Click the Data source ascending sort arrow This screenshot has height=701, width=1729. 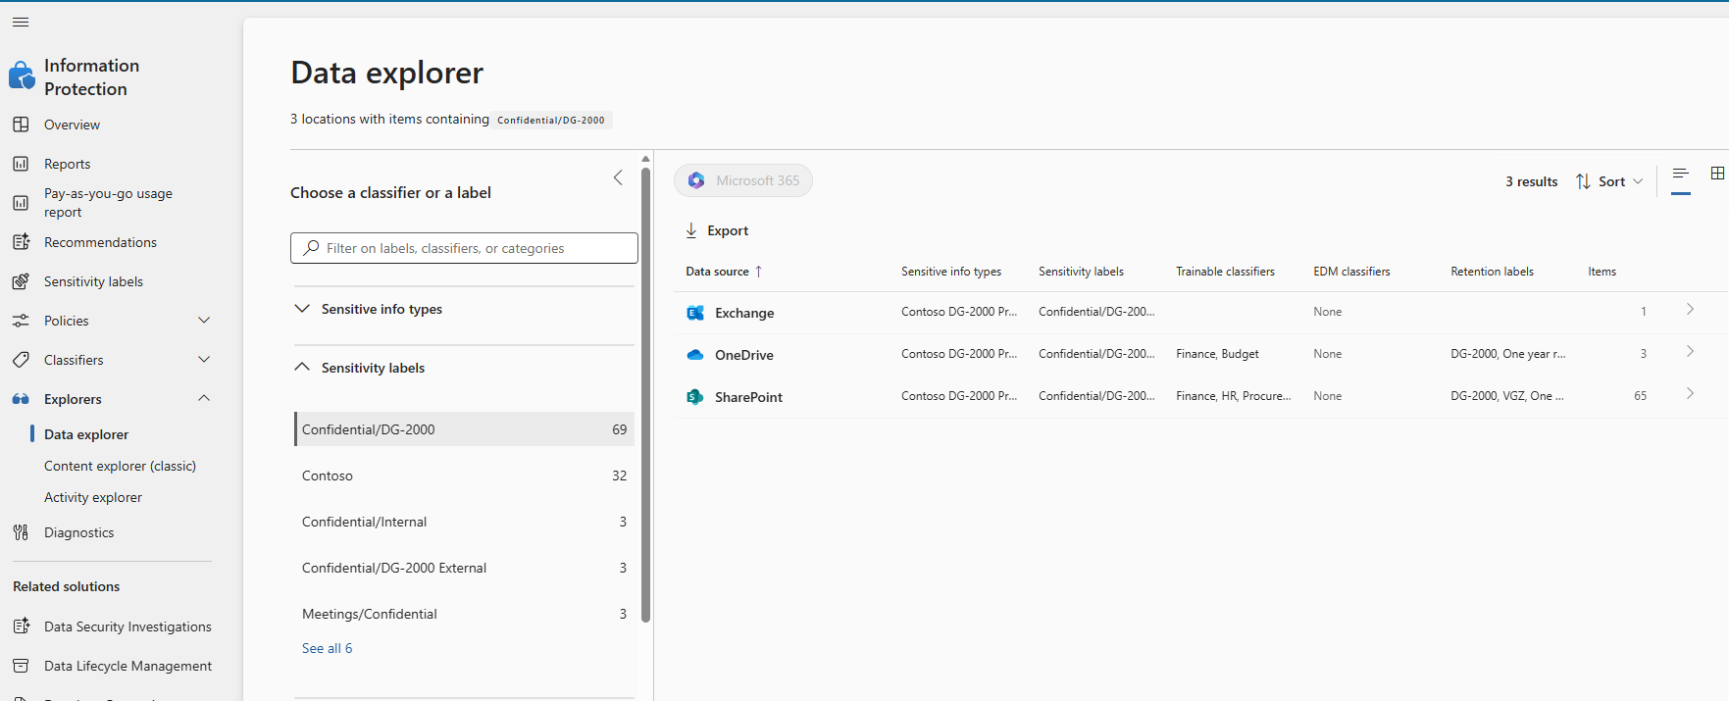758,272
